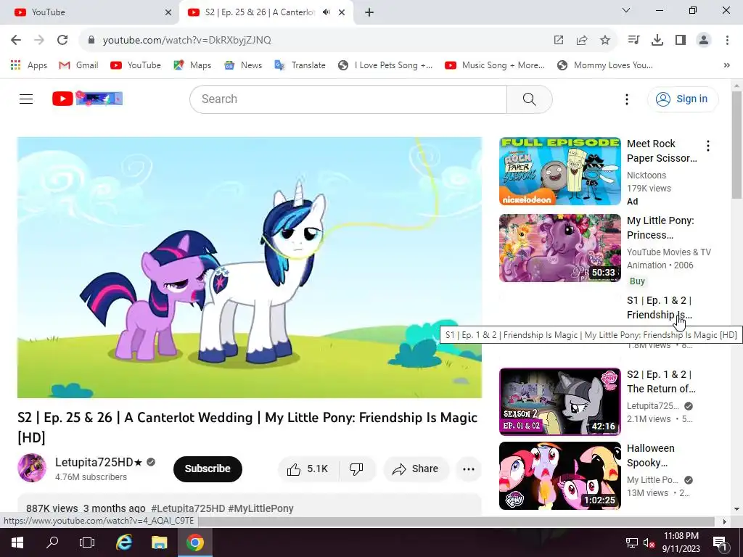The image size is (743, 557).
Task: Subscribe to Letupita725HD
Action: (208, 469)
